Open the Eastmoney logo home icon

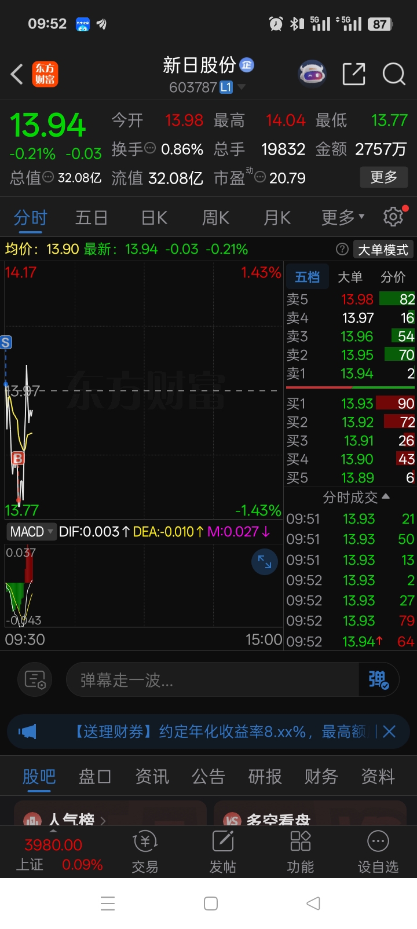pyautogui.click(x=45, y=74)
